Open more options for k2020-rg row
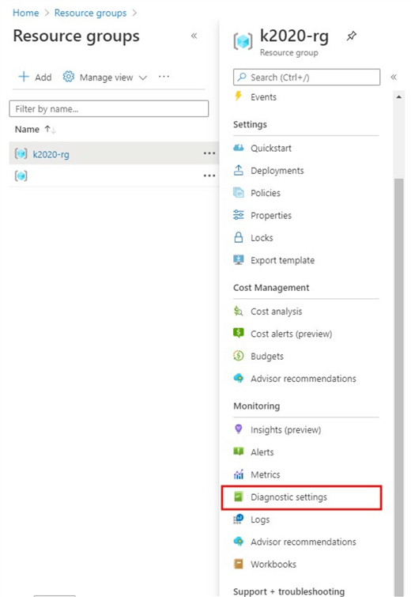The width and height of the screenshot is (411, 597). (x=209, y=153)
